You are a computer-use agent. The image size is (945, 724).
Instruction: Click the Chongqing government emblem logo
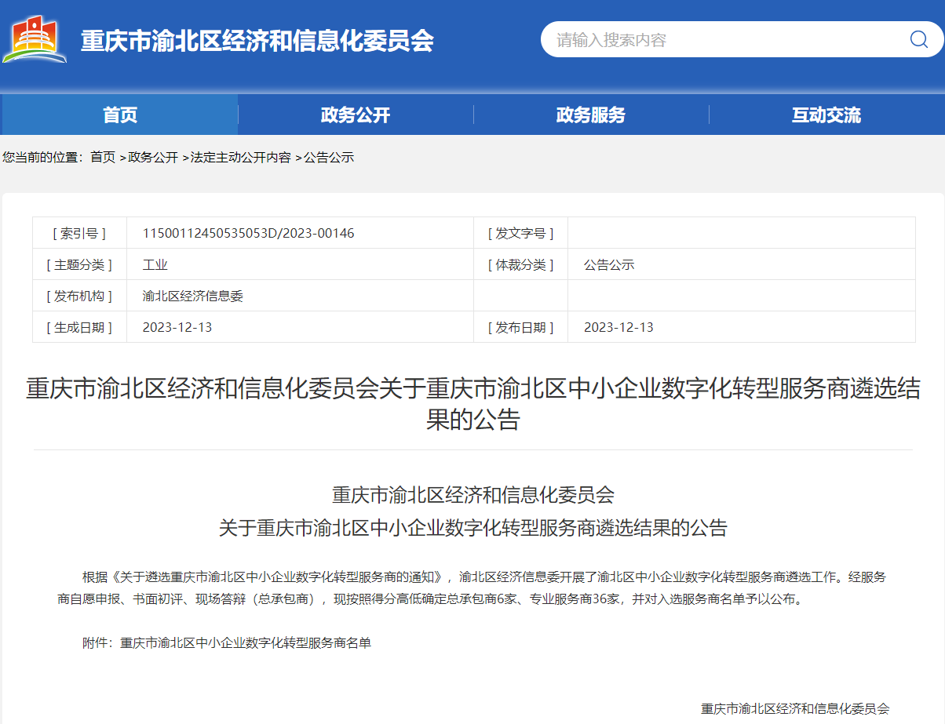[35, 40]
